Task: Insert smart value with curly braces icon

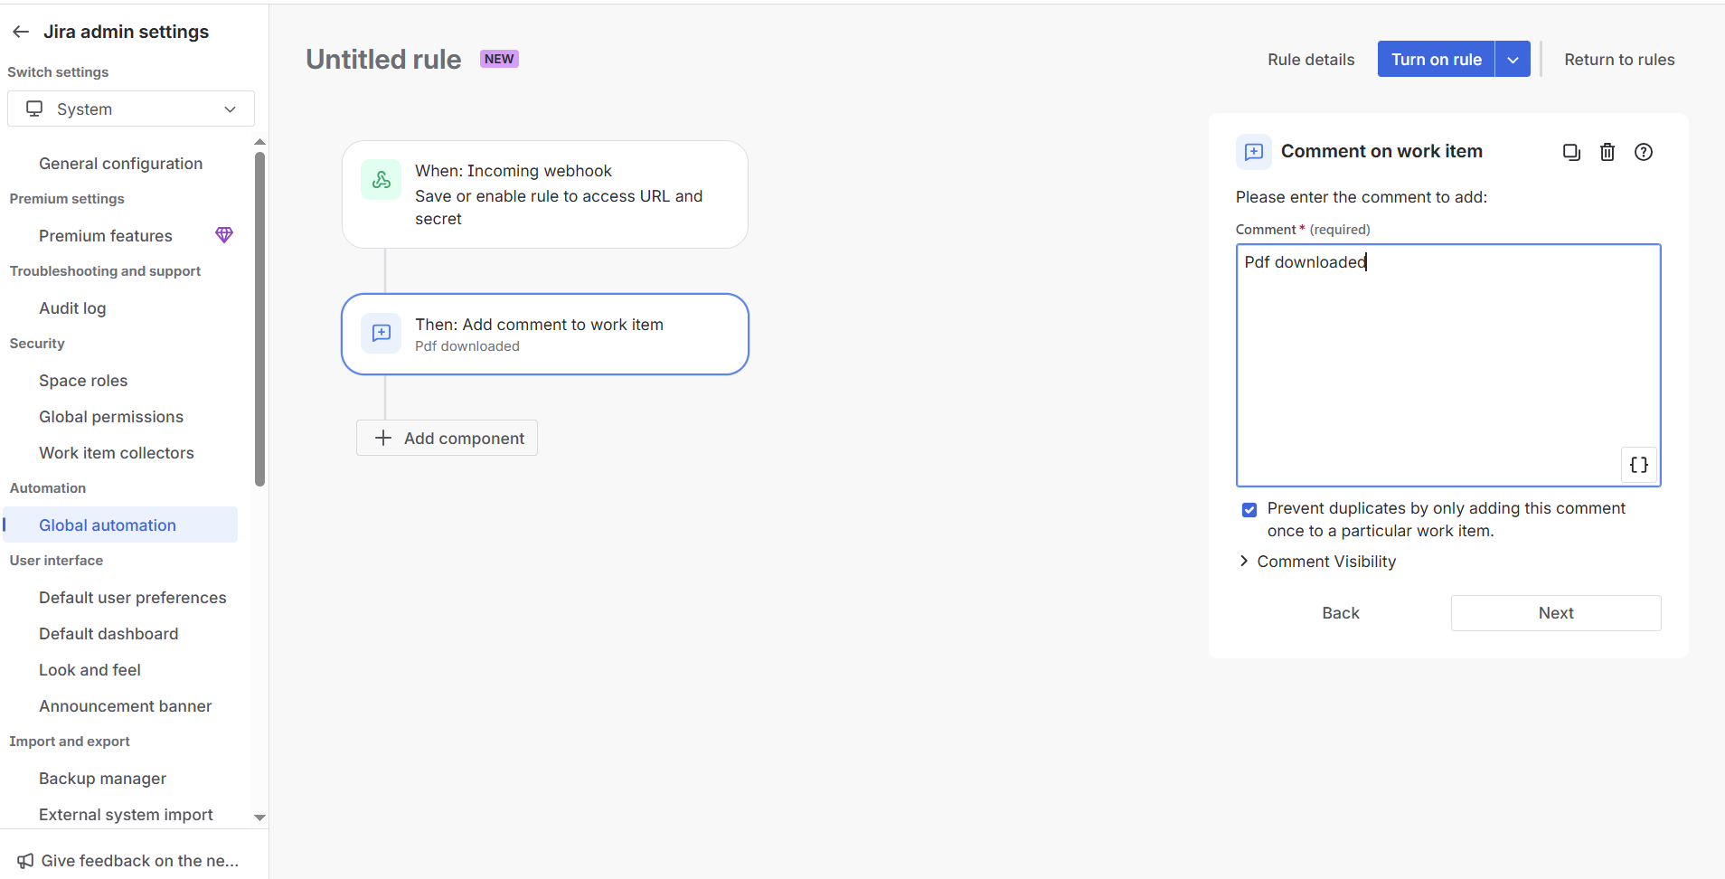Action: (x=1638, y=465)
